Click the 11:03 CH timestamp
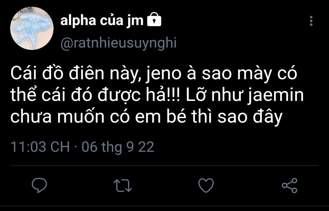Screen dimensions: 329x211 click(x=40, y=147)
